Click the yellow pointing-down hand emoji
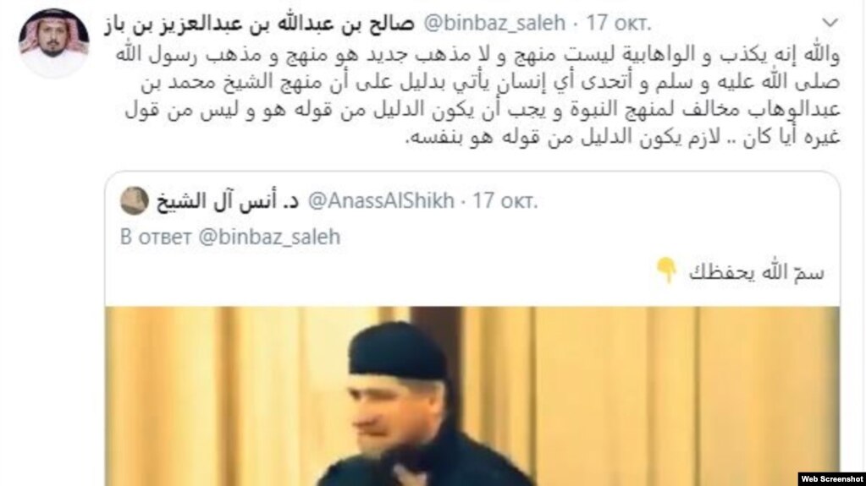This screenshot has width=866, height=486. [666, 270]
